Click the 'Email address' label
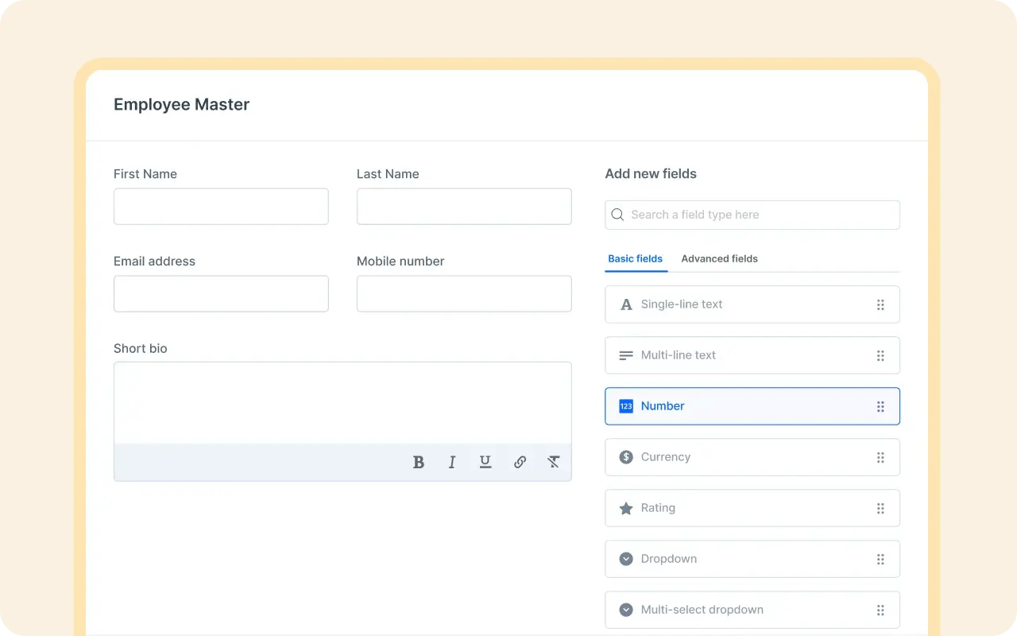 154,262
